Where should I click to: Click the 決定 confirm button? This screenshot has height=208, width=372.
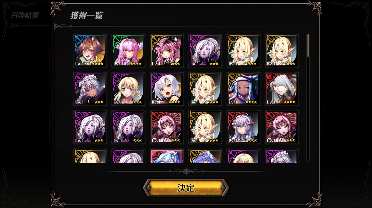(186, 188)
